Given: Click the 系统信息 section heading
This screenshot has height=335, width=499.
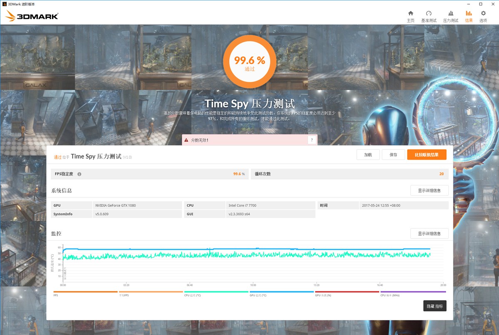Looking at the screenshot, I should pos(62,190).
